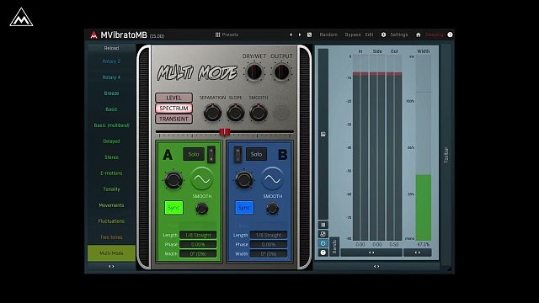Click the SEPARATION knob
Viewport: 539px width, 303px height.
tap(212, 113)
